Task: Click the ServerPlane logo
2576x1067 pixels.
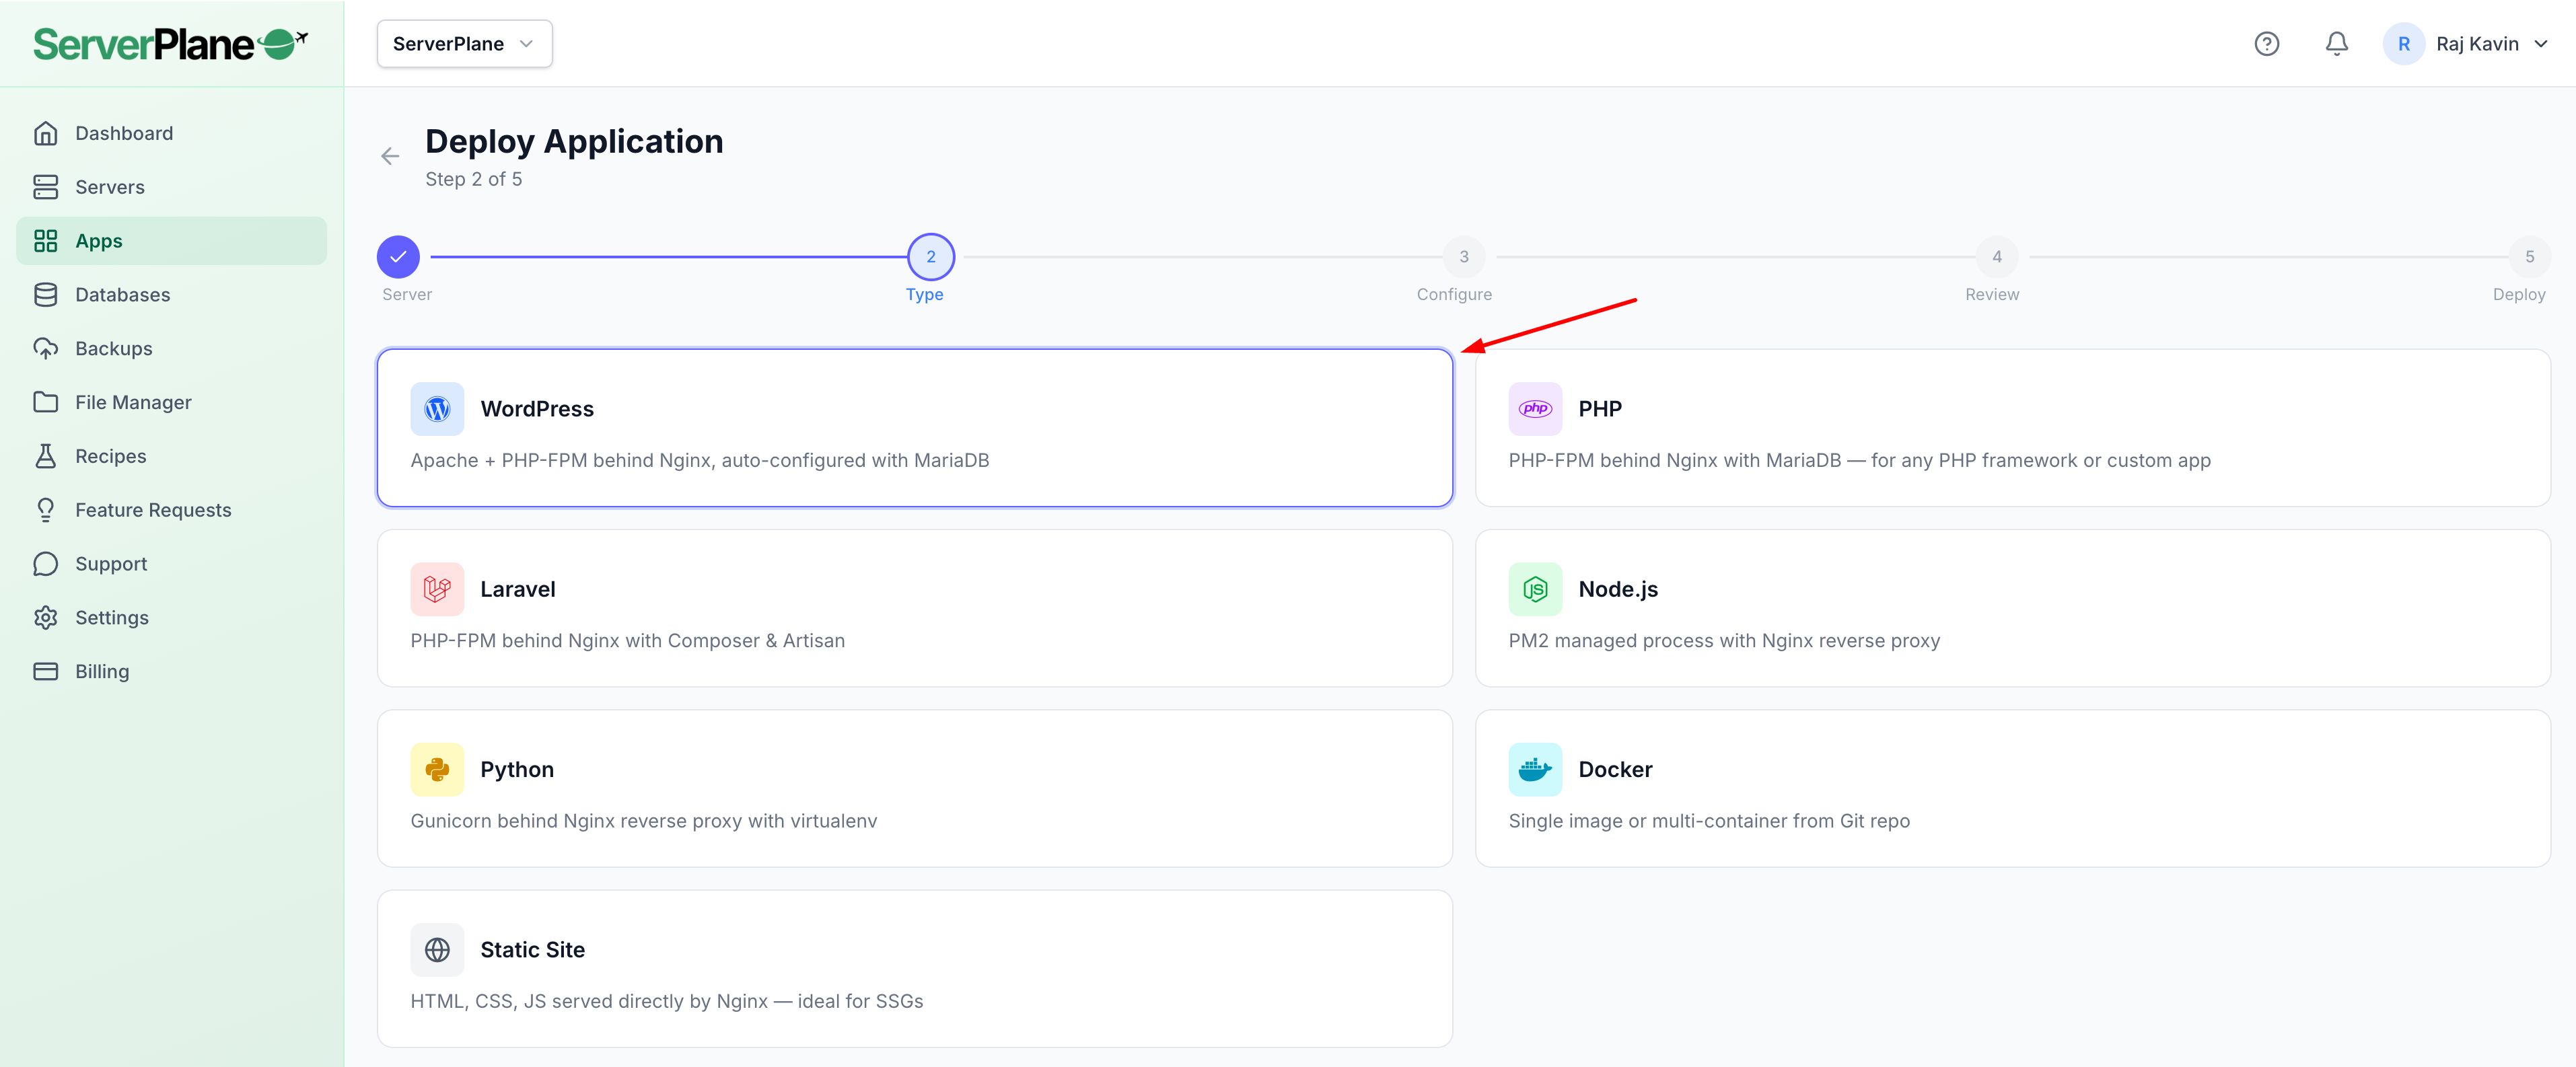Action: [170, 44]
